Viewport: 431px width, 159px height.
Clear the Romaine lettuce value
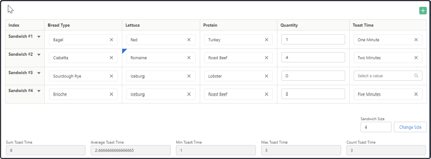point(189,58)
